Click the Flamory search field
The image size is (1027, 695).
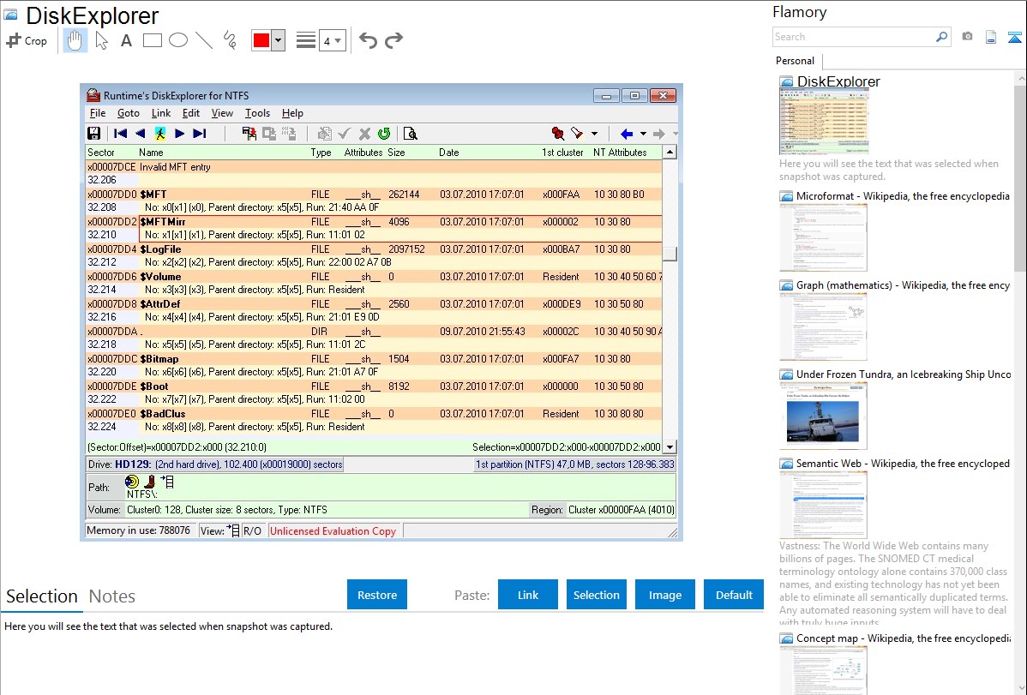(852, 37)
